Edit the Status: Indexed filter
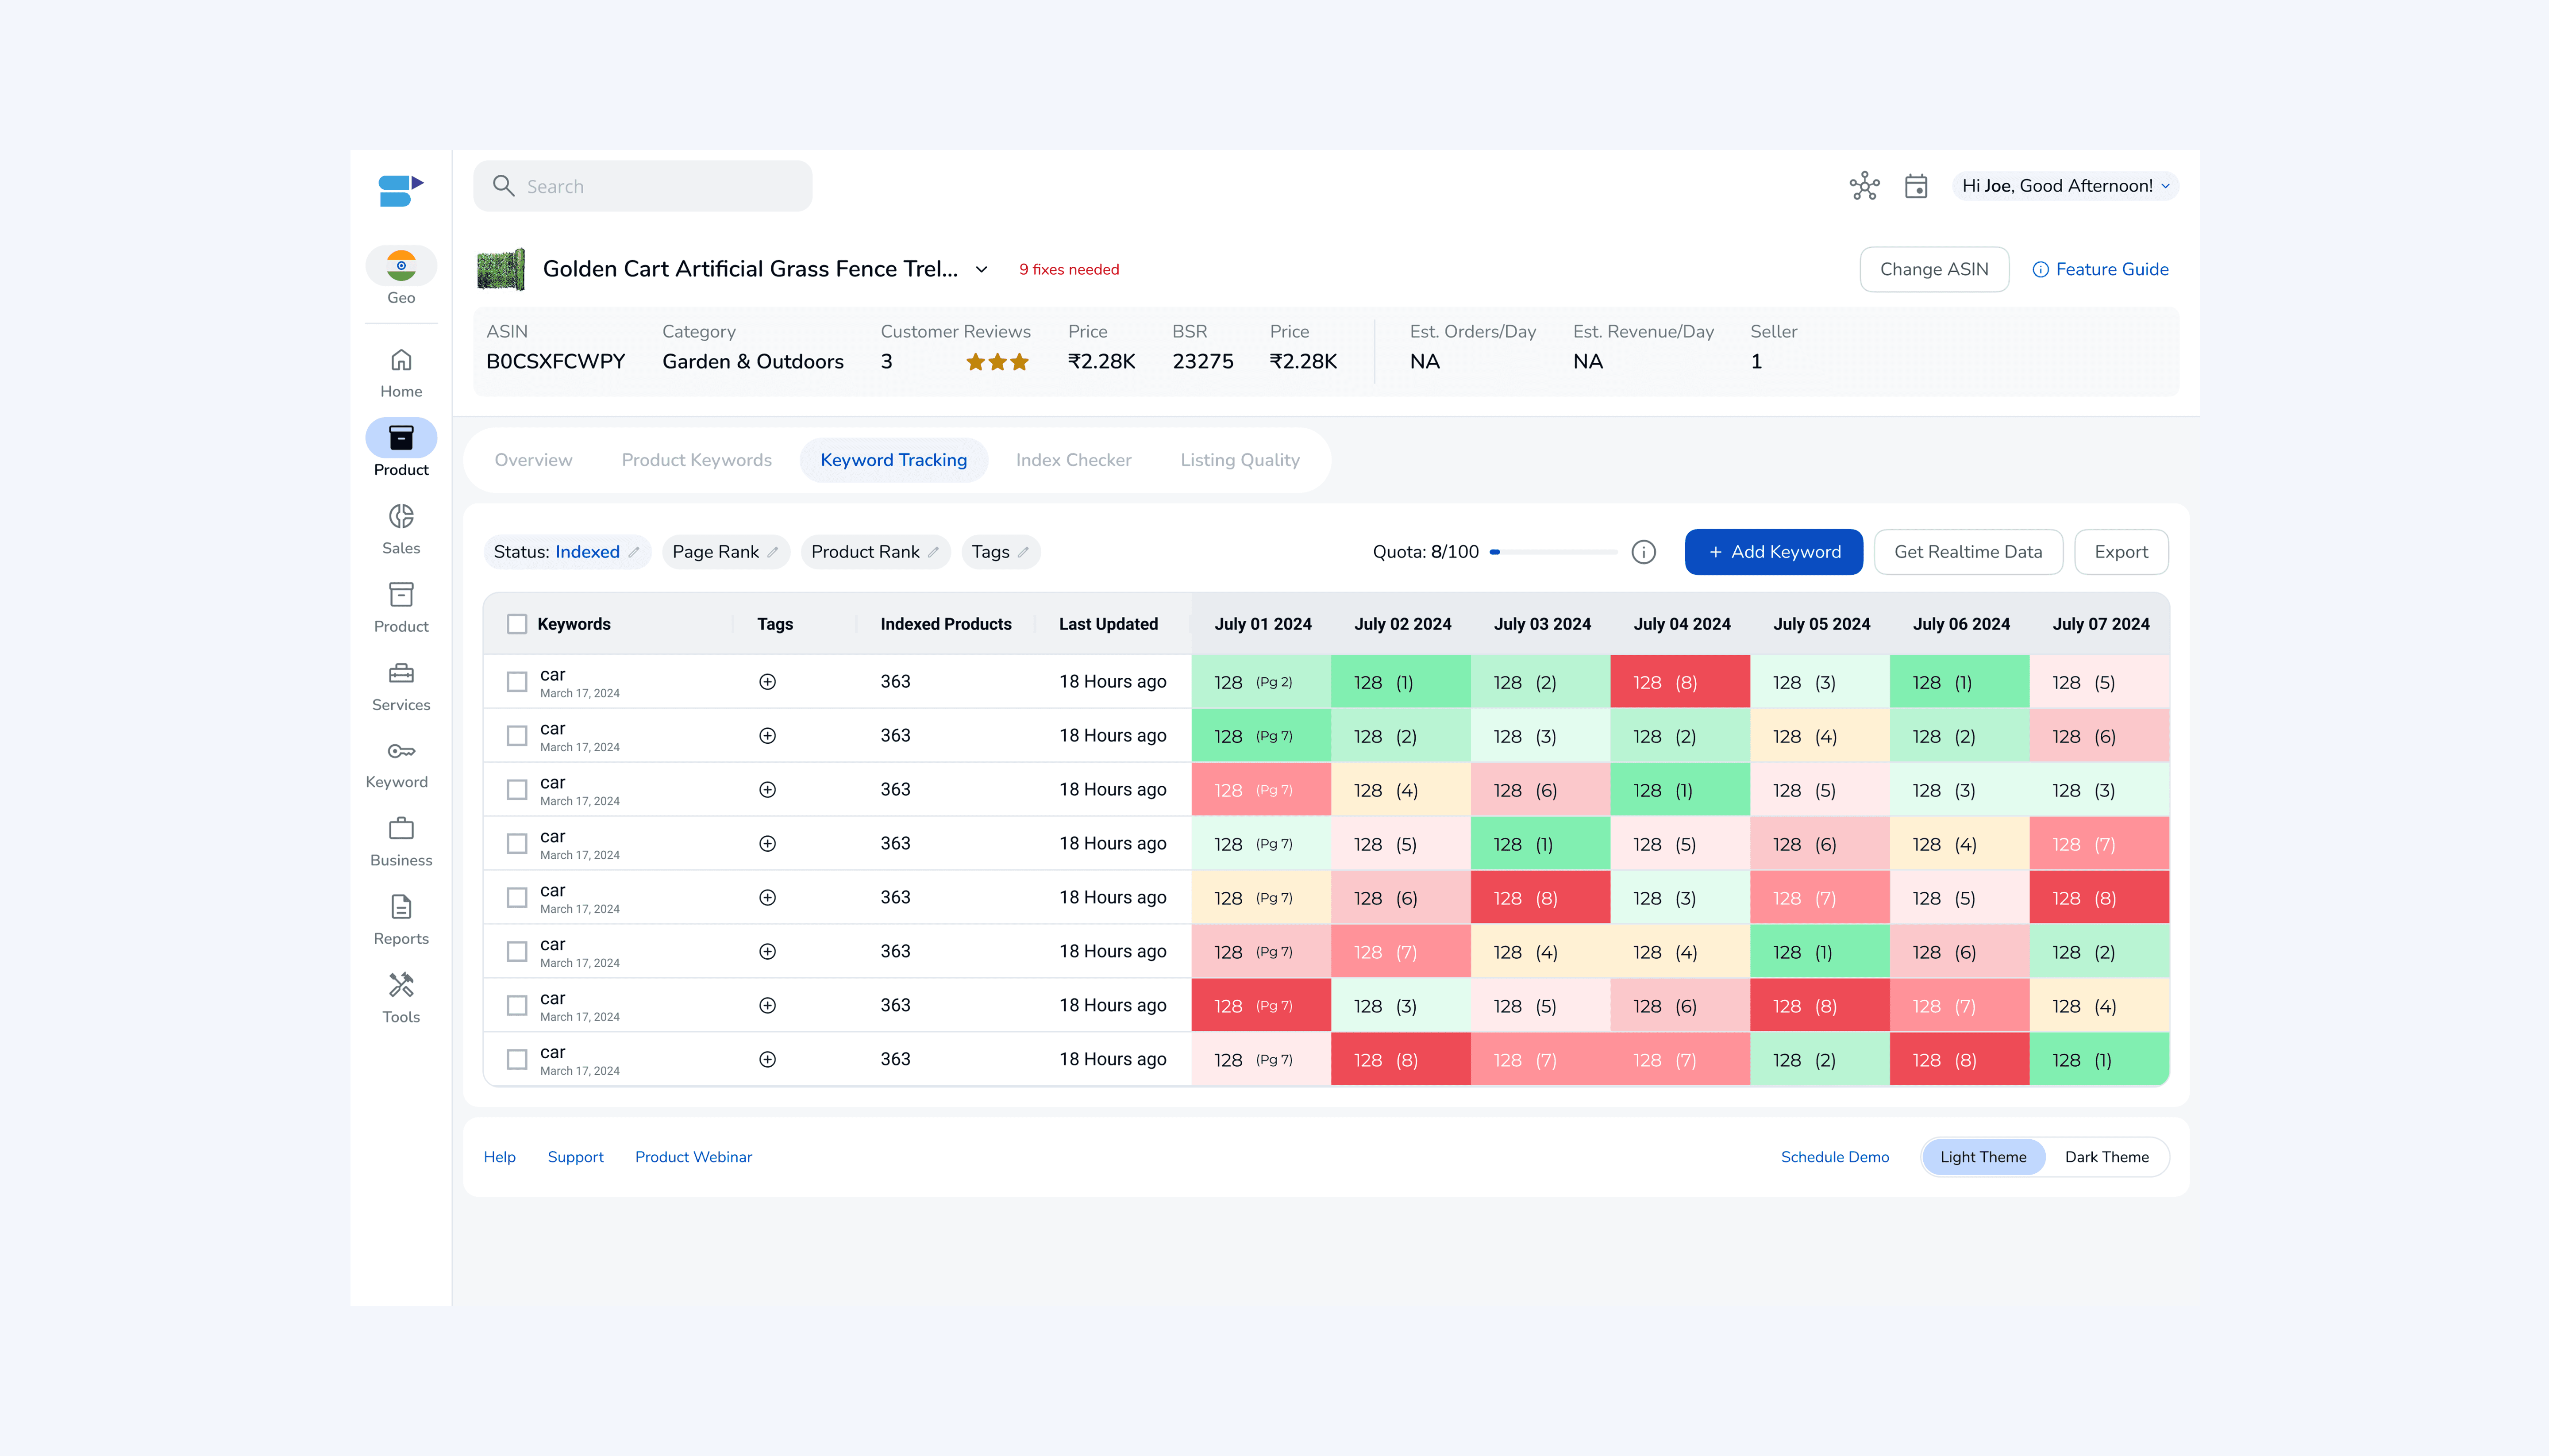 pos(633,552)
